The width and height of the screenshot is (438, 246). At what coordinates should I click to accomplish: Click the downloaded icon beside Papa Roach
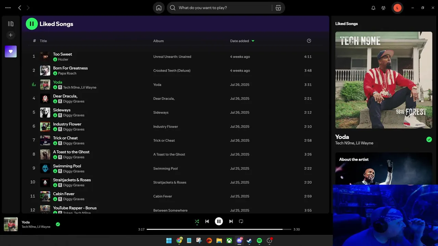coord(55,73)
